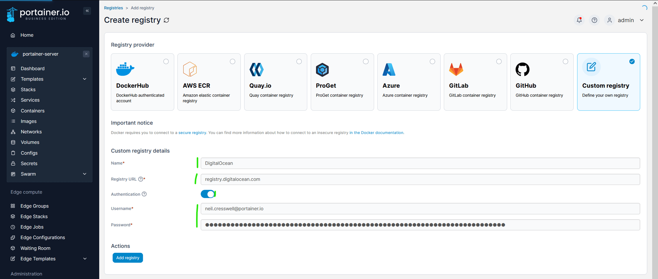Image resolution: width=658 pixels, height=279 pixels.
Task: Click the Secrets lock icon
Action: tap(13, 164)
